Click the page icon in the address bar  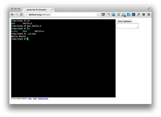[27, 14]
